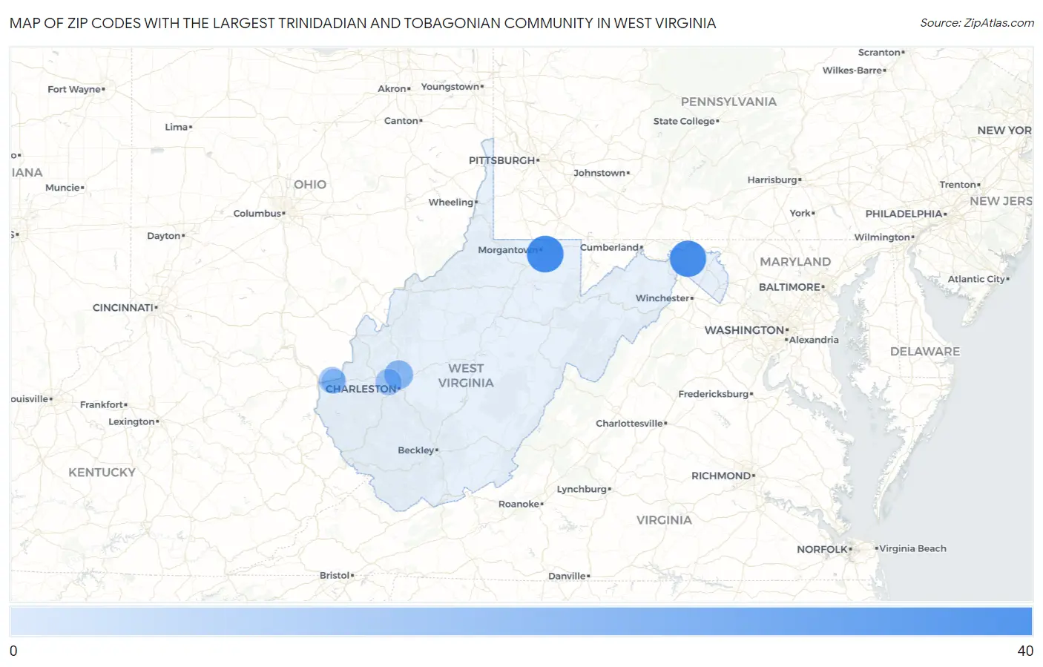Click the large bubble east of Cumberland
This screenshot has width=1043, height=667.
tap(688, 259)
